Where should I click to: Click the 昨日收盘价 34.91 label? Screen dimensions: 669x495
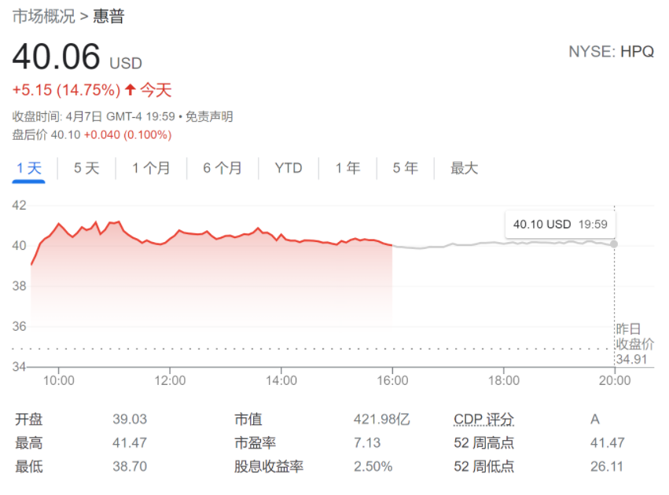[x=634, y=344]
